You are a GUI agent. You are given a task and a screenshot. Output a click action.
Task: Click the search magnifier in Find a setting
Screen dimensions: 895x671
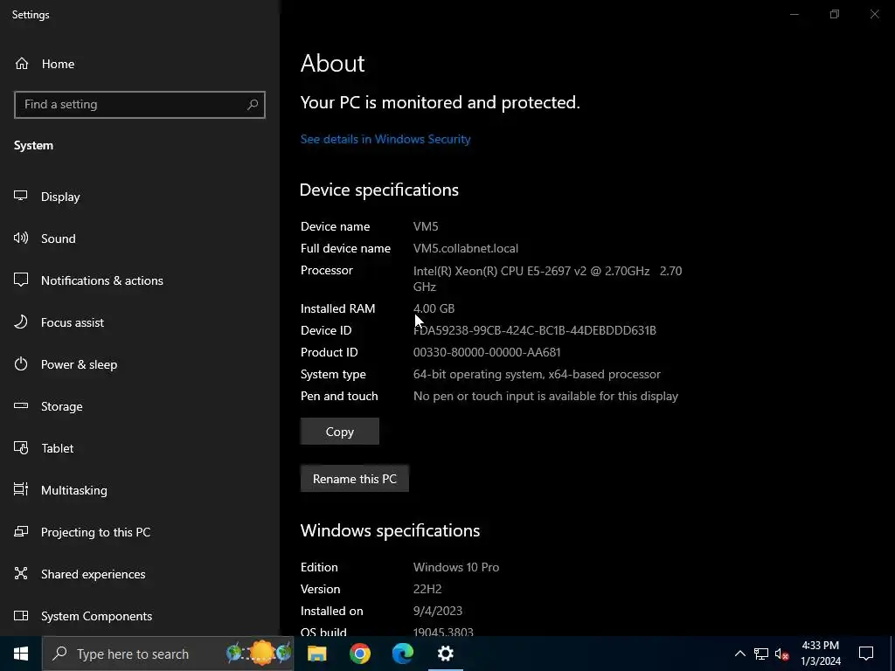[x=253, y=105]
